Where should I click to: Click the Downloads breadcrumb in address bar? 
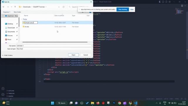pos(27,7)
